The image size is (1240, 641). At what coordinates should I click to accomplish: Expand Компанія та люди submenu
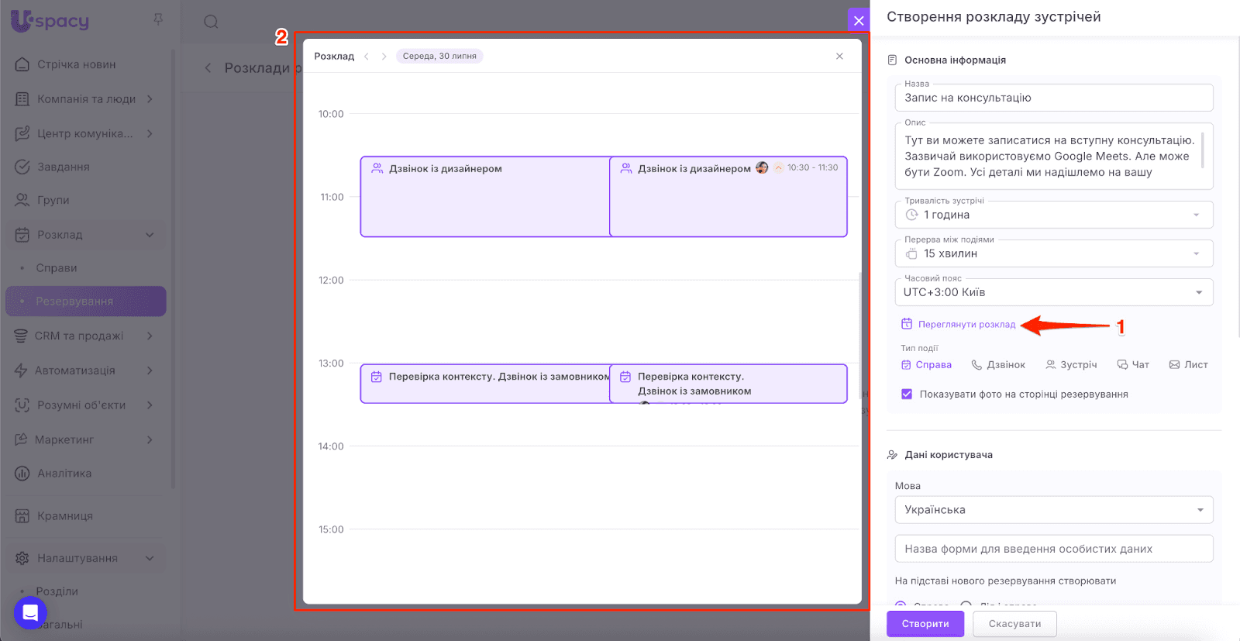click(x=150, y=99)
